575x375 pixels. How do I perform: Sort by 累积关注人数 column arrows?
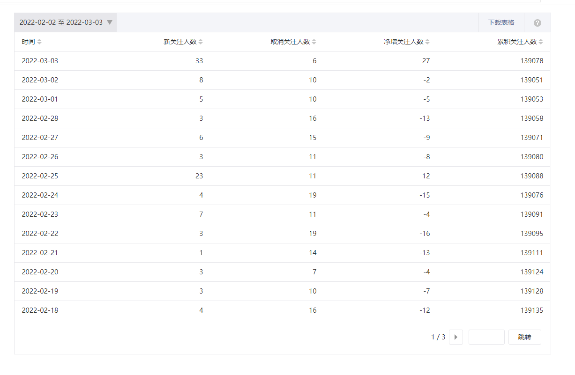(541, 42)
